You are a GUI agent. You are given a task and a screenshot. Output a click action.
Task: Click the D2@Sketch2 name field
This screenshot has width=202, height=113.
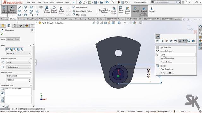[19, 76]
